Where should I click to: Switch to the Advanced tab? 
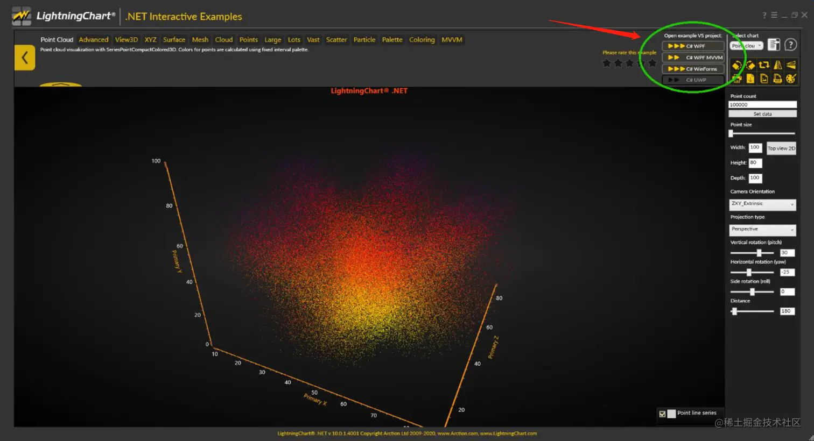[94, 40]
